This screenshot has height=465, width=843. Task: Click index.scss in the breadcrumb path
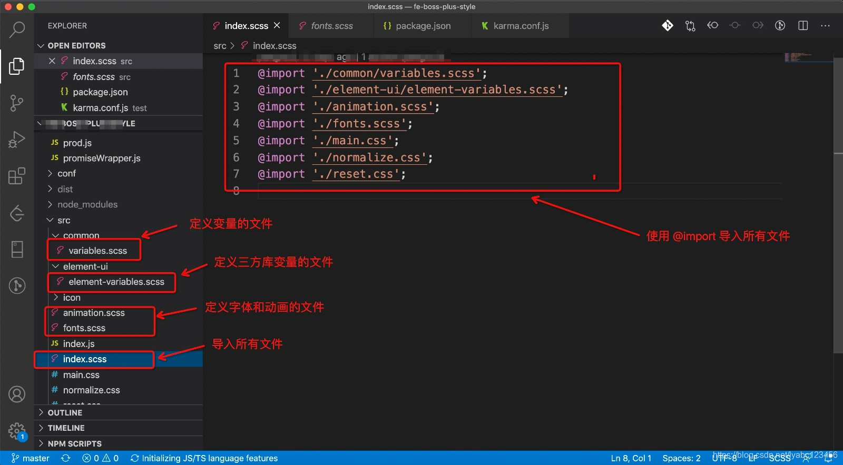coord(275,46)
